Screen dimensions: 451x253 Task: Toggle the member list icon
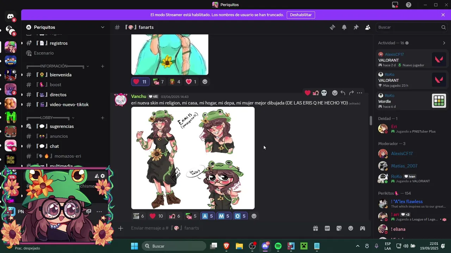(x=368, y=27)
